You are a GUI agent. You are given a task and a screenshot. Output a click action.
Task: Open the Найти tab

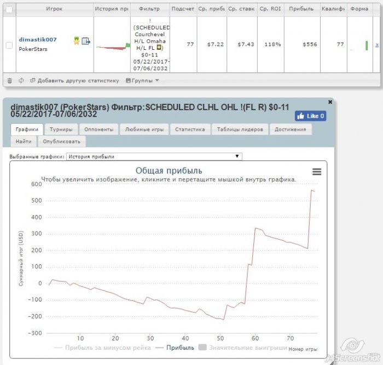[x=24, y=141]
